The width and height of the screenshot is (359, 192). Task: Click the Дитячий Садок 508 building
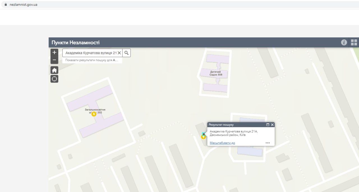click(216, 73)
